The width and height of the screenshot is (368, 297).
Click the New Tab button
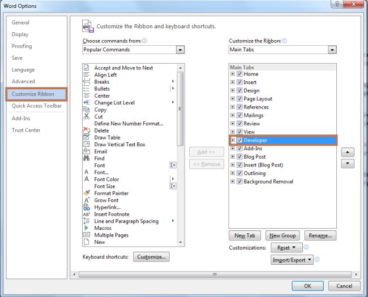click(245, 235)
